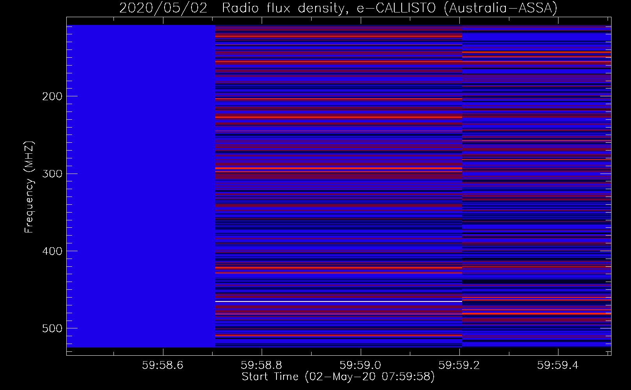Viewport: 631px width, 390px height.
Task: Click the 59:58.6 time tick label
Action: coord(163,365)
